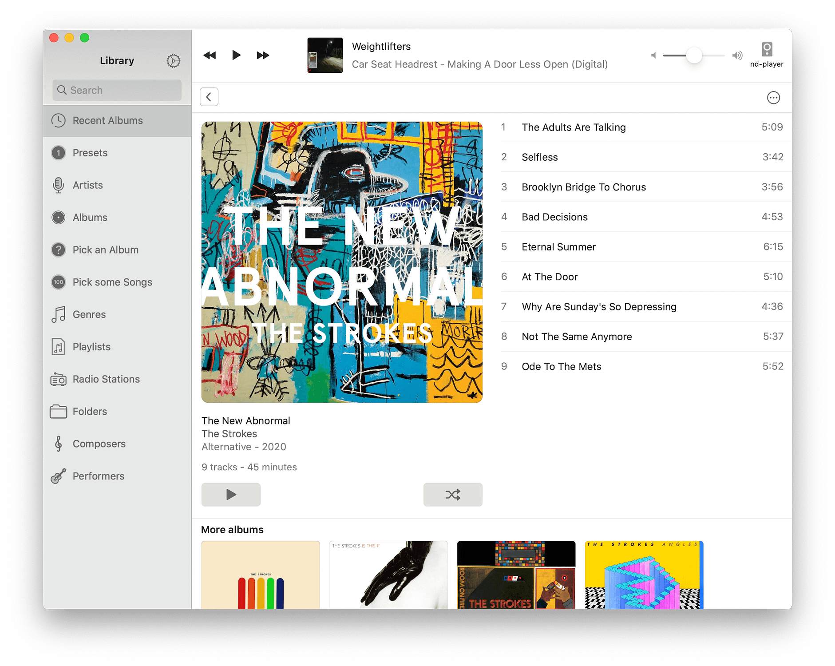Open Composers in the sidebar
Screen dimensions: 835x666
(x=117, y=444)
